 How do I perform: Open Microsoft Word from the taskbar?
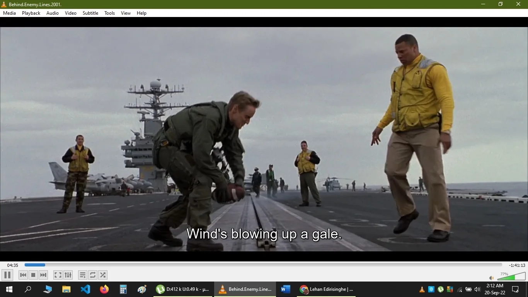(286, 289)
